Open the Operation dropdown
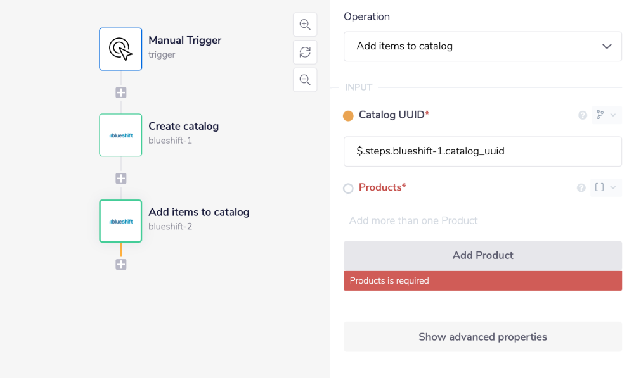 (482, 46)
